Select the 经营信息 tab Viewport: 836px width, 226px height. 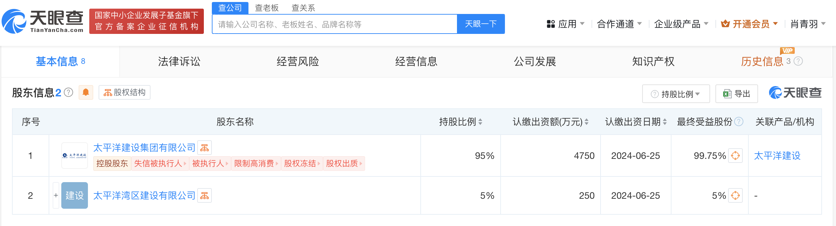[x=416, y=61]
